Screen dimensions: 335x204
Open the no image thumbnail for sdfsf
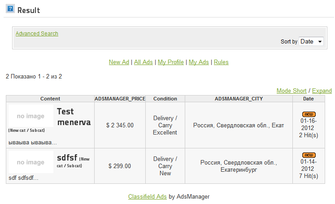30,162
